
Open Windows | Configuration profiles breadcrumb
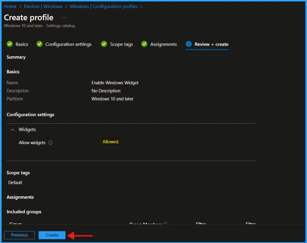point(104,7)
